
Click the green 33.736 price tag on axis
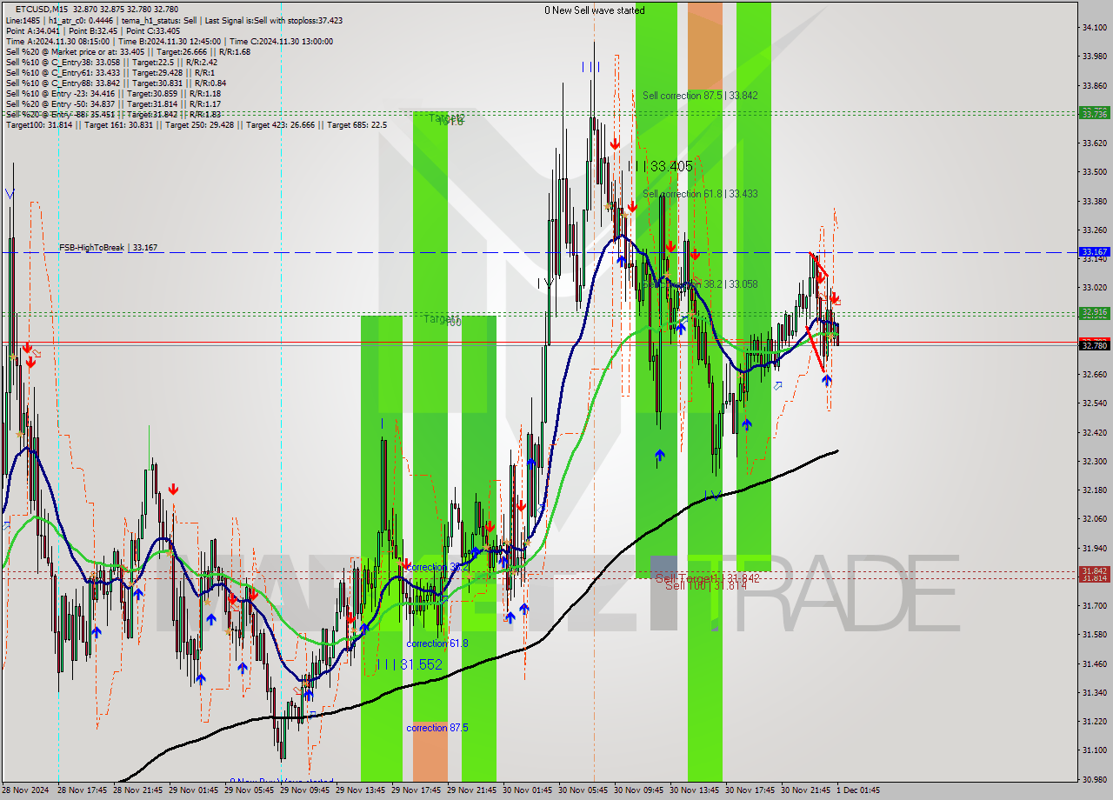click(x=1094, y=114)
